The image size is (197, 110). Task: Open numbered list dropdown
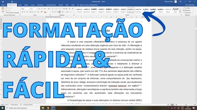tap(58, 9)
